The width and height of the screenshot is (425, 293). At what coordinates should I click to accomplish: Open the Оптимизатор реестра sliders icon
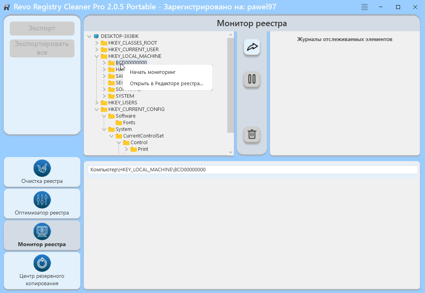point(42,200)
